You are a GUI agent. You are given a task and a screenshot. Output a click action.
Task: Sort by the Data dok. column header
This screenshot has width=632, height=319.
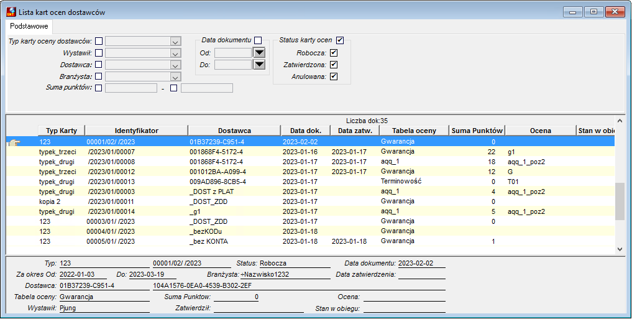[306, 131]
